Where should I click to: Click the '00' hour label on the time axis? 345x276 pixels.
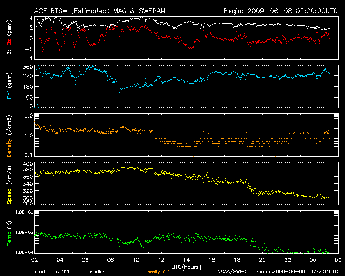coord(313,260)
